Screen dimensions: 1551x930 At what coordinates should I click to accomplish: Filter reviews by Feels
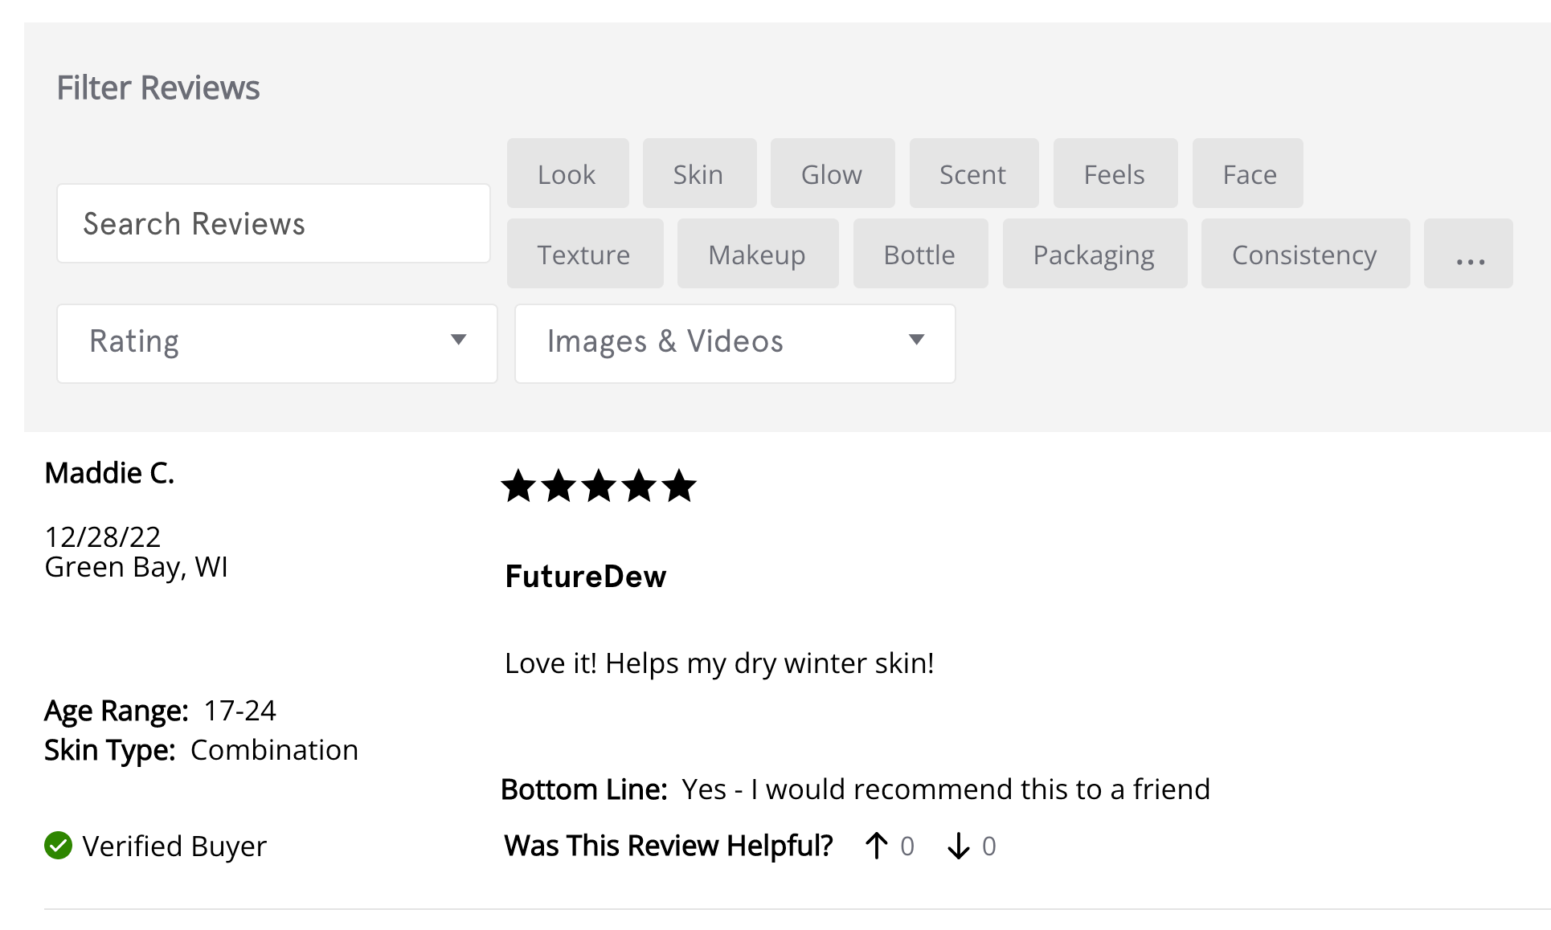coord(1115,173)
